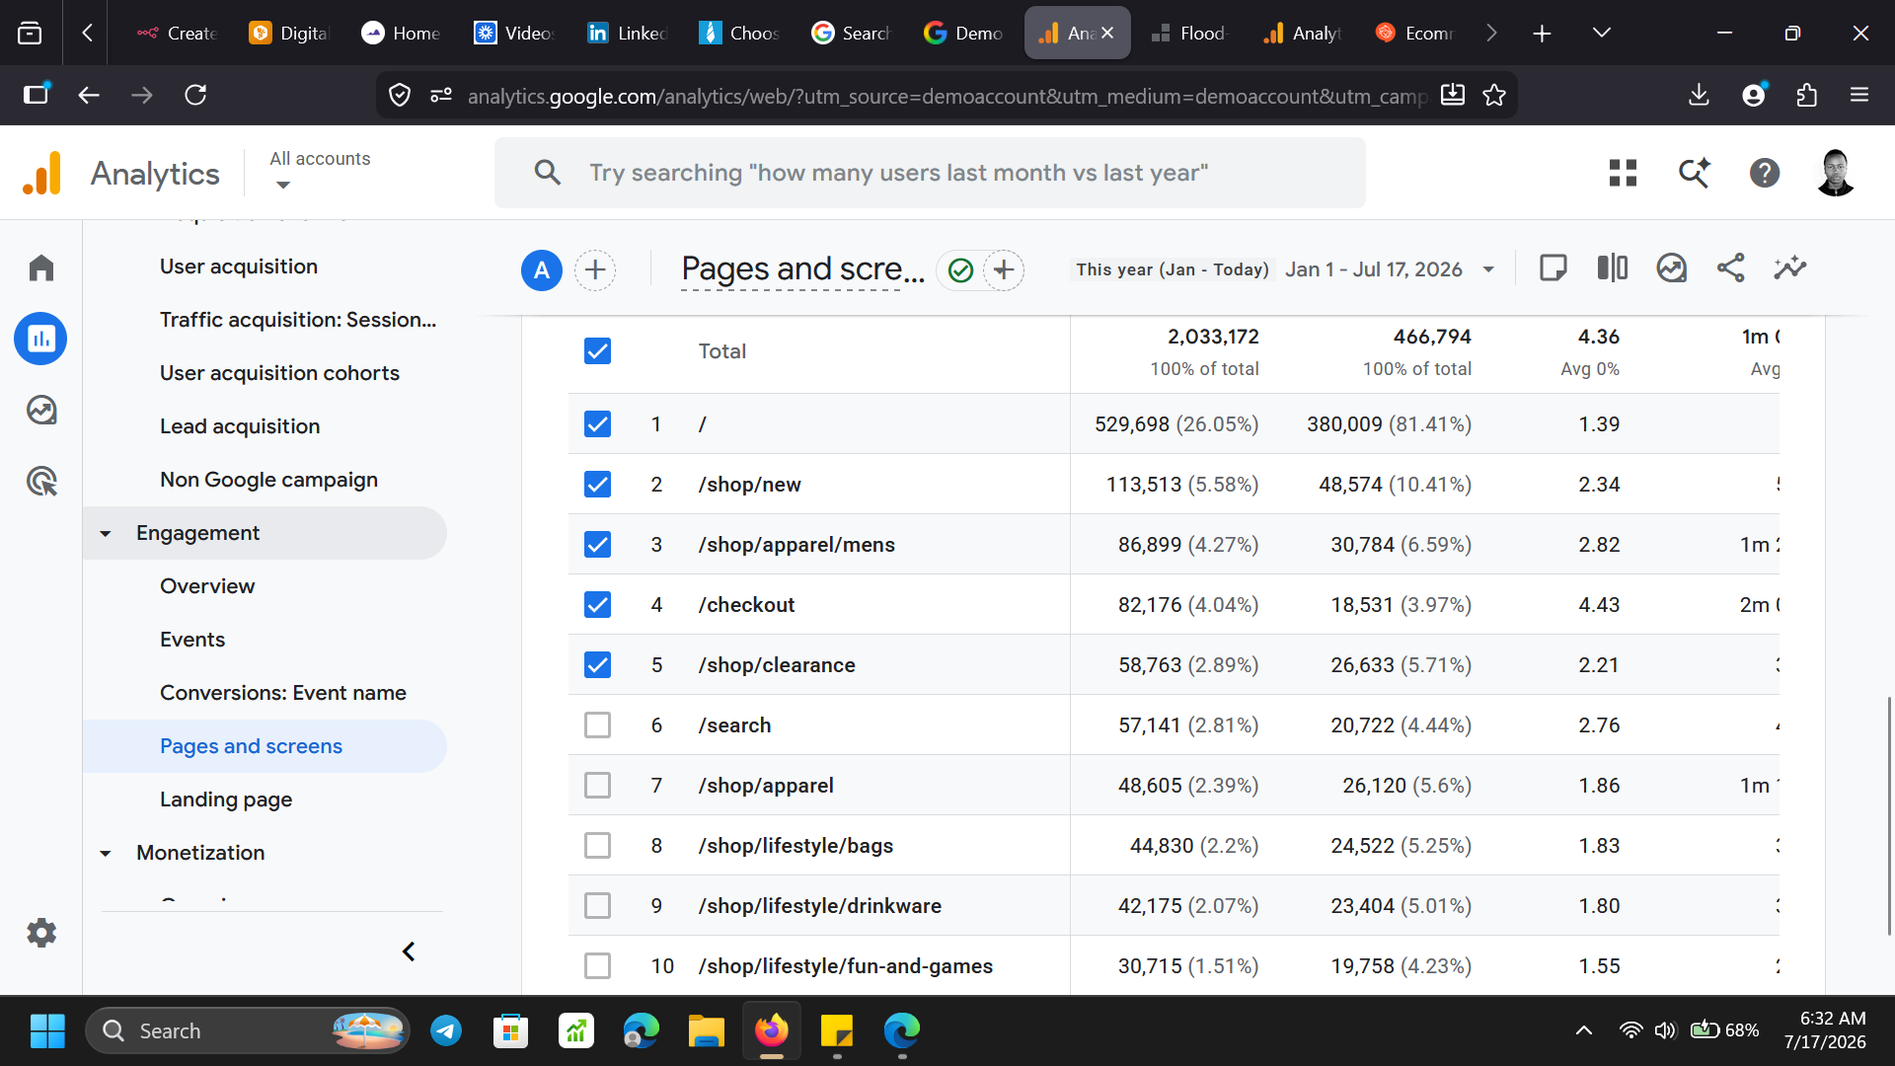The height and width of the screenshot is (1066, 1895).
Task: Open the Admin gear settings icon
Action: tap(41, 933)
